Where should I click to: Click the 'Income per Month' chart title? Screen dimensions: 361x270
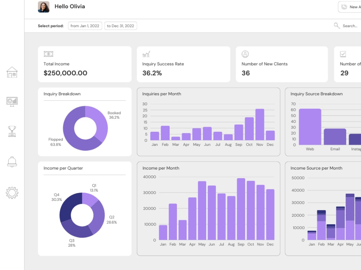click(x=161, y=168)
